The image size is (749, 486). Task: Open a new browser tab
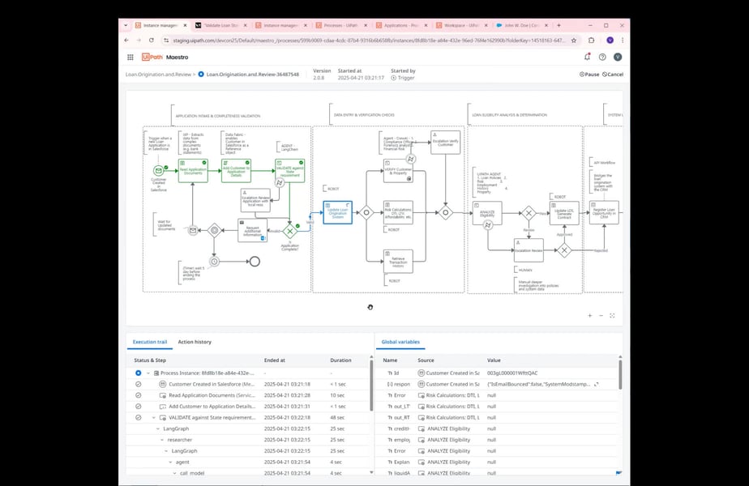coord(559,25)
